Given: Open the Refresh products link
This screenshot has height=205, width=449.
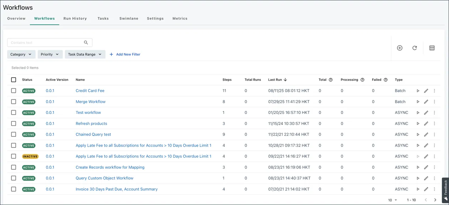Looking at the screenshot, I should 91,123.
